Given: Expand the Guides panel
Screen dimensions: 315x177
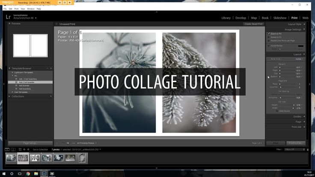Looking at the screenshot, I should [304, 116].
